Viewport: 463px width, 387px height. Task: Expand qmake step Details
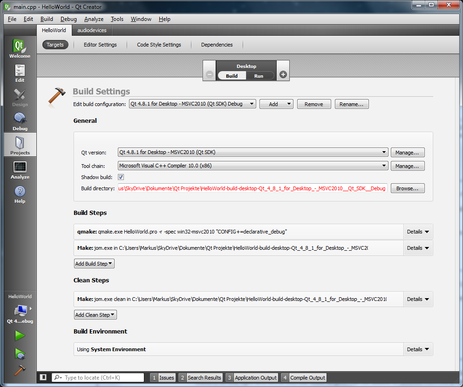418,232
